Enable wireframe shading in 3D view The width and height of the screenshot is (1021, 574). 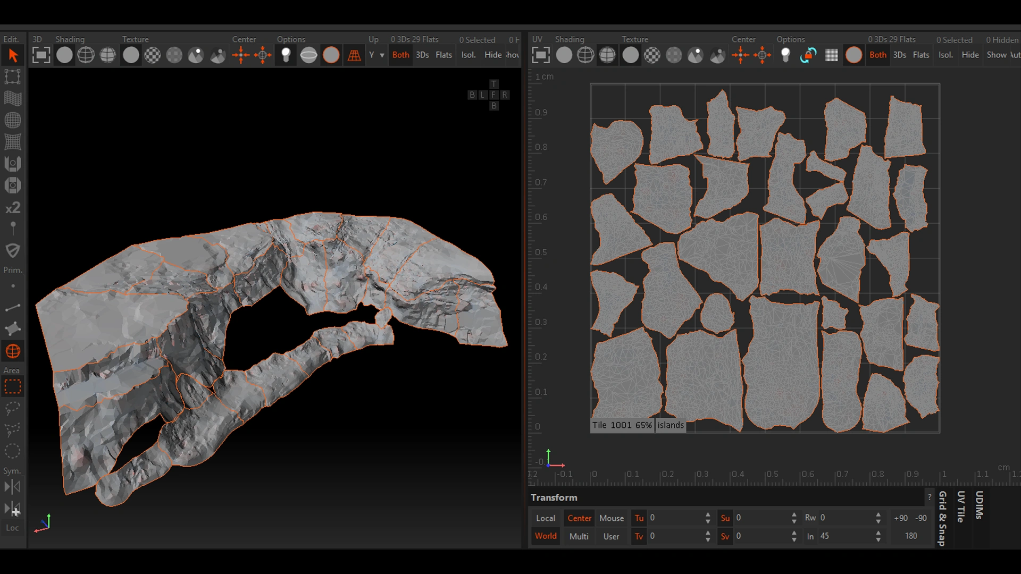86,55
